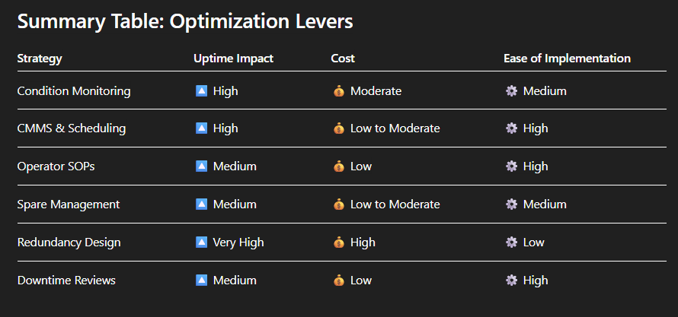
Task: Click the up-arrow icon next to Very High
Action: coord(202,243)
